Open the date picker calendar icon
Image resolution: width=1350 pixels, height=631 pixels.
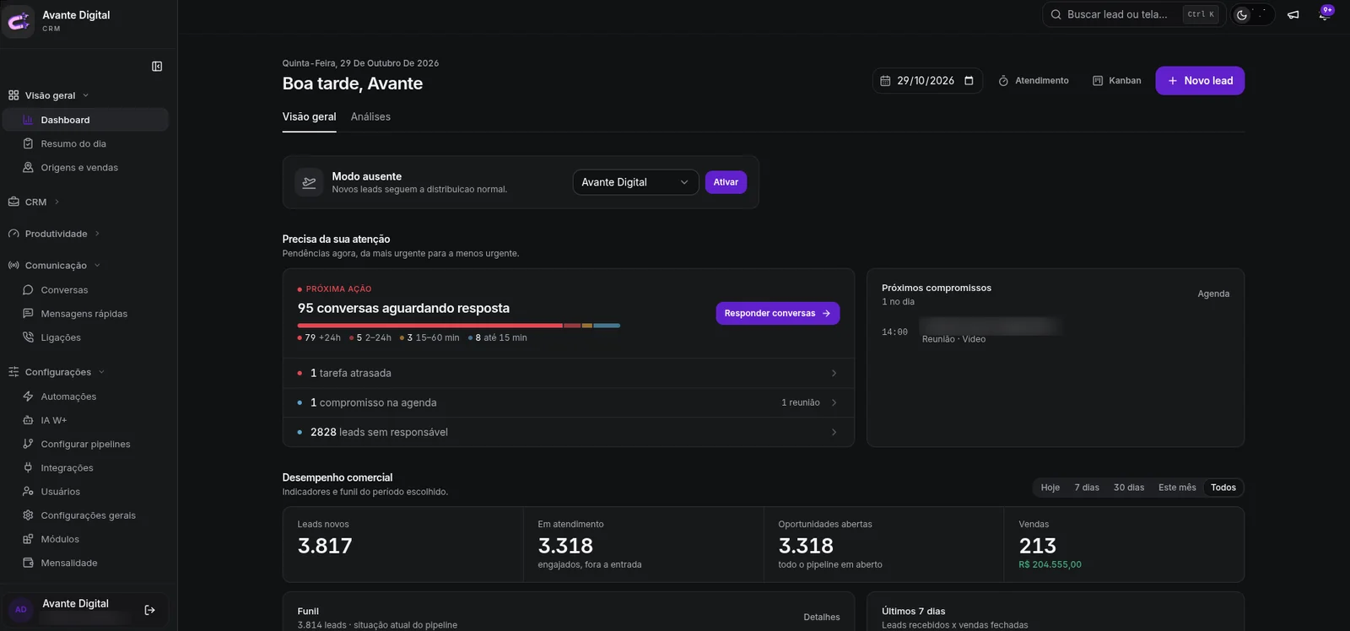pyautogui.click(x=969, y=80)
